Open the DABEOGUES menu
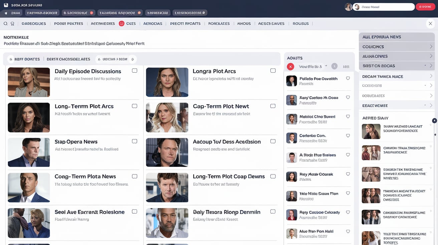Screen dimensions: 438x245 coord(34,24)
